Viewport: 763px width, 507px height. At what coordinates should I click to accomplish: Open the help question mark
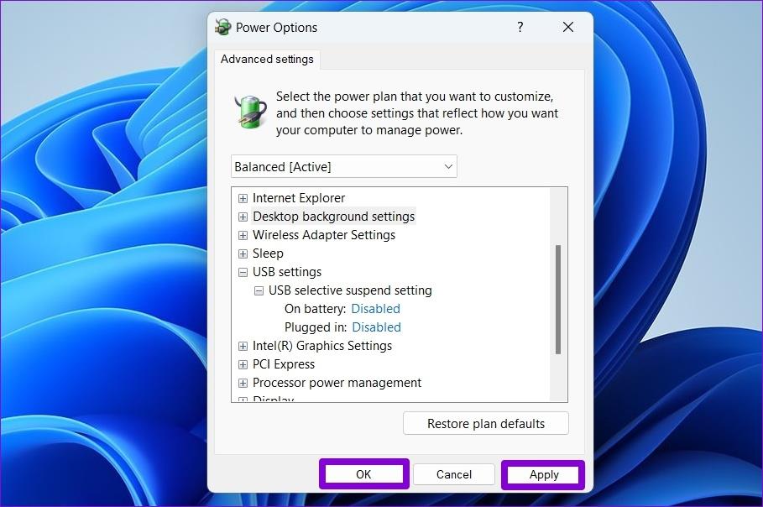(x=520, y=27)
